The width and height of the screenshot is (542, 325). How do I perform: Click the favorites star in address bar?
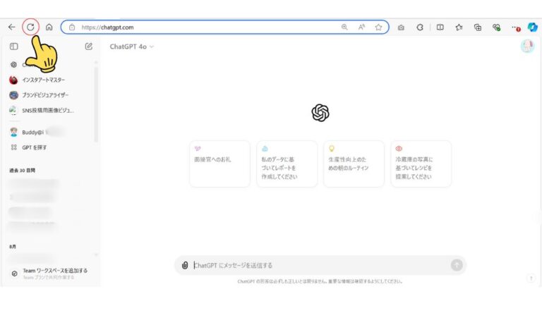(379, 27)
